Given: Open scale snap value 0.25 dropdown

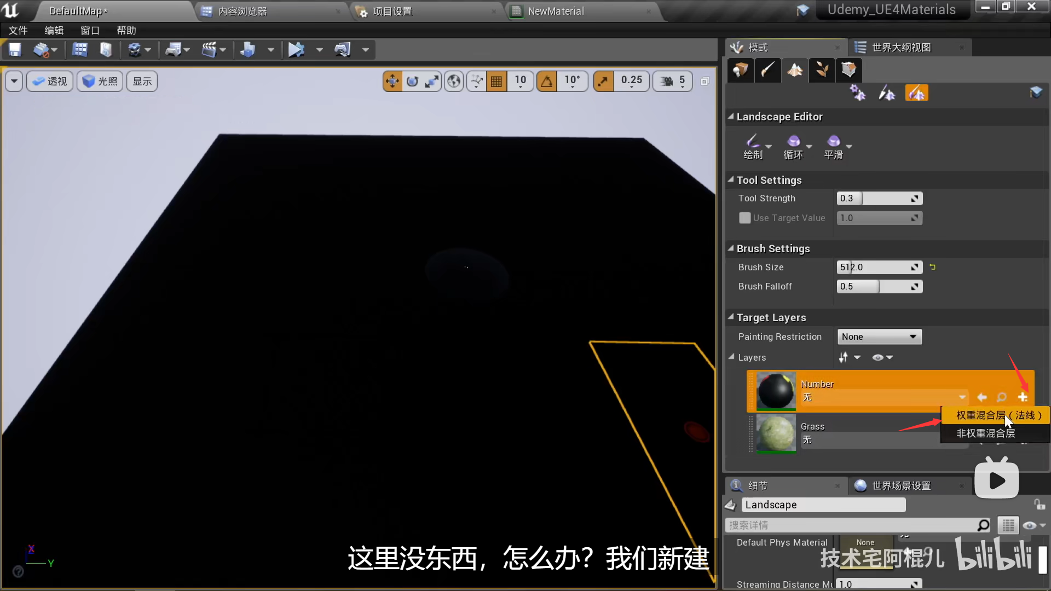Looking at the screenshot, I should pos(631,82).
